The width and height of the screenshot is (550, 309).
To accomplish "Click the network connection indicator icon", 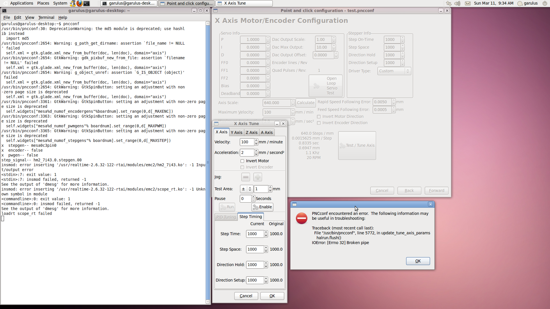I will click(449, 3).
